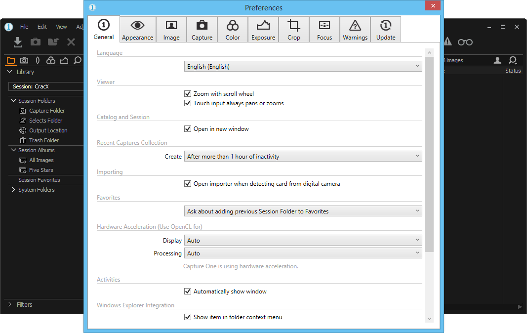Open the Recent Captures Create dropdown
Viewport: 527px width, 333px height.
[x=303, y=156]
